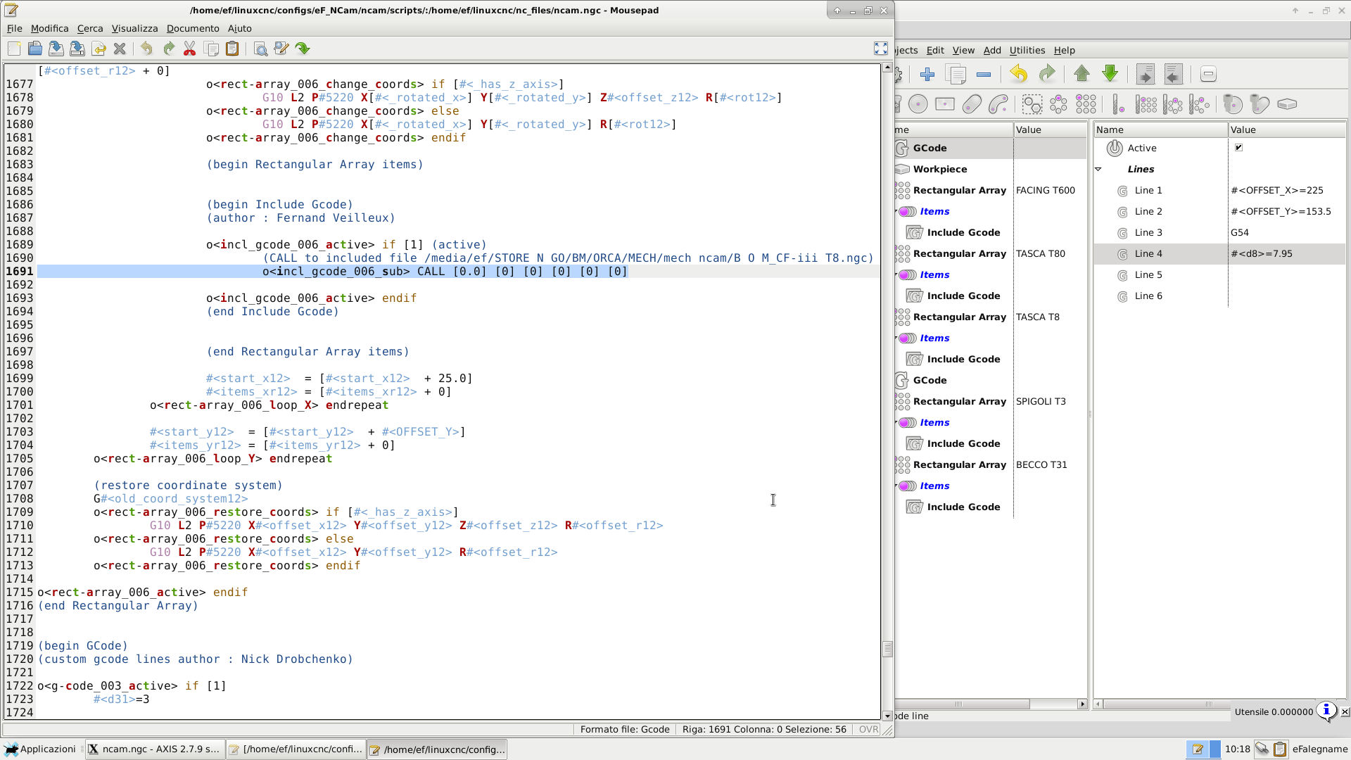
Task: Switch to ncam.ngc - AXIS taskbar window
Action: click(155, 749)
